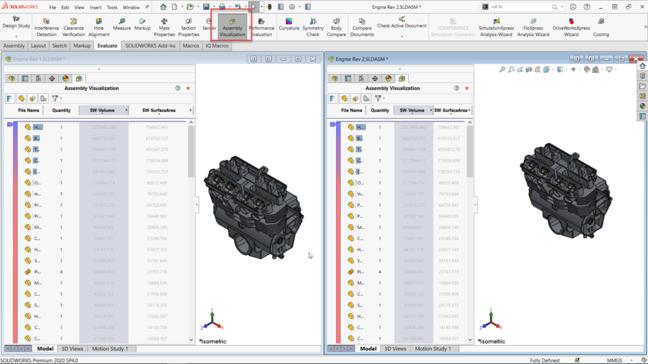Open Mass Properties
The width and height of the screenshot is (648, 364).
click(x=164, y=28)
